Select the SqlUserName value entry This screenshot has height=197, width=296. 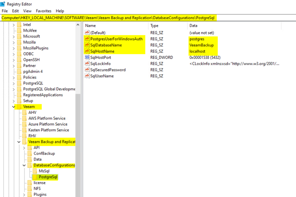coord(101,76)
